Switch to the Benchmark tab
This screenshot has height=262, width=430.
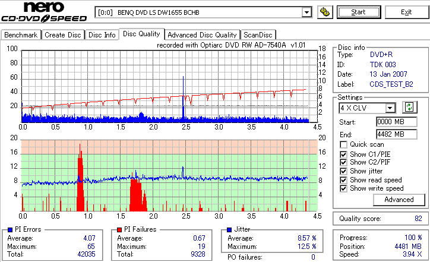(x=21, y=35)
